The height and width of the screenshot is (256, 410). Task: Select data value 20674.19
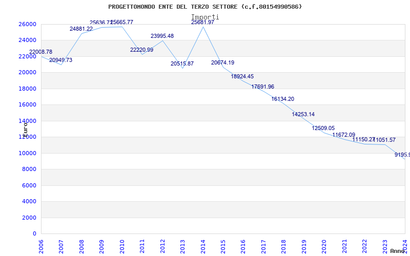223,62
